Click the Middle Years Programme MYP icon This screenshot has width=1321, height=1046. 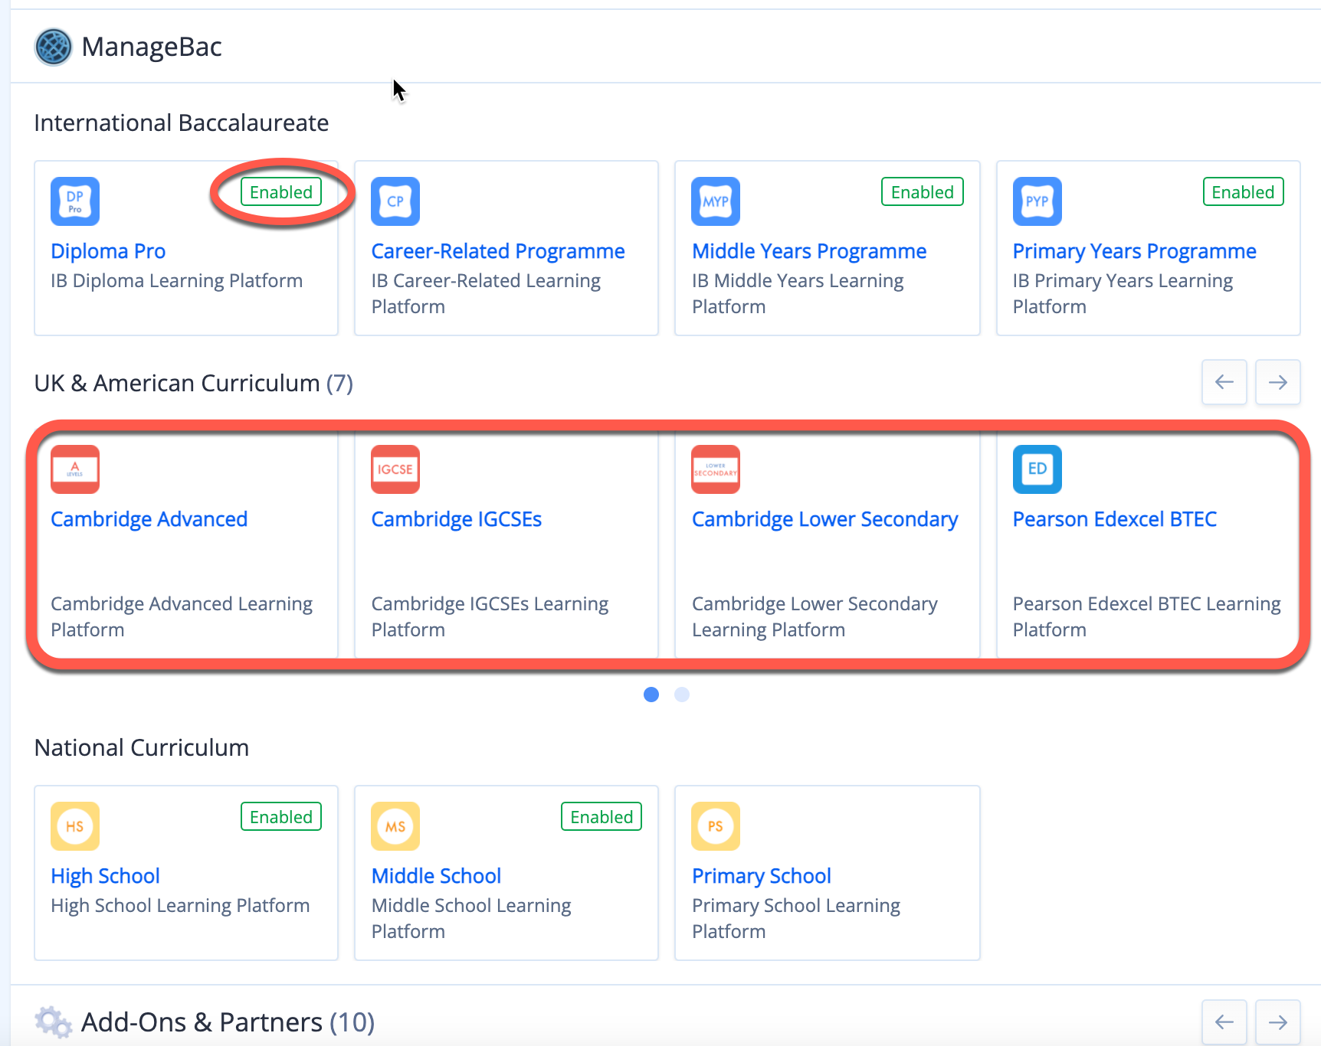click(x=716, y=201)
